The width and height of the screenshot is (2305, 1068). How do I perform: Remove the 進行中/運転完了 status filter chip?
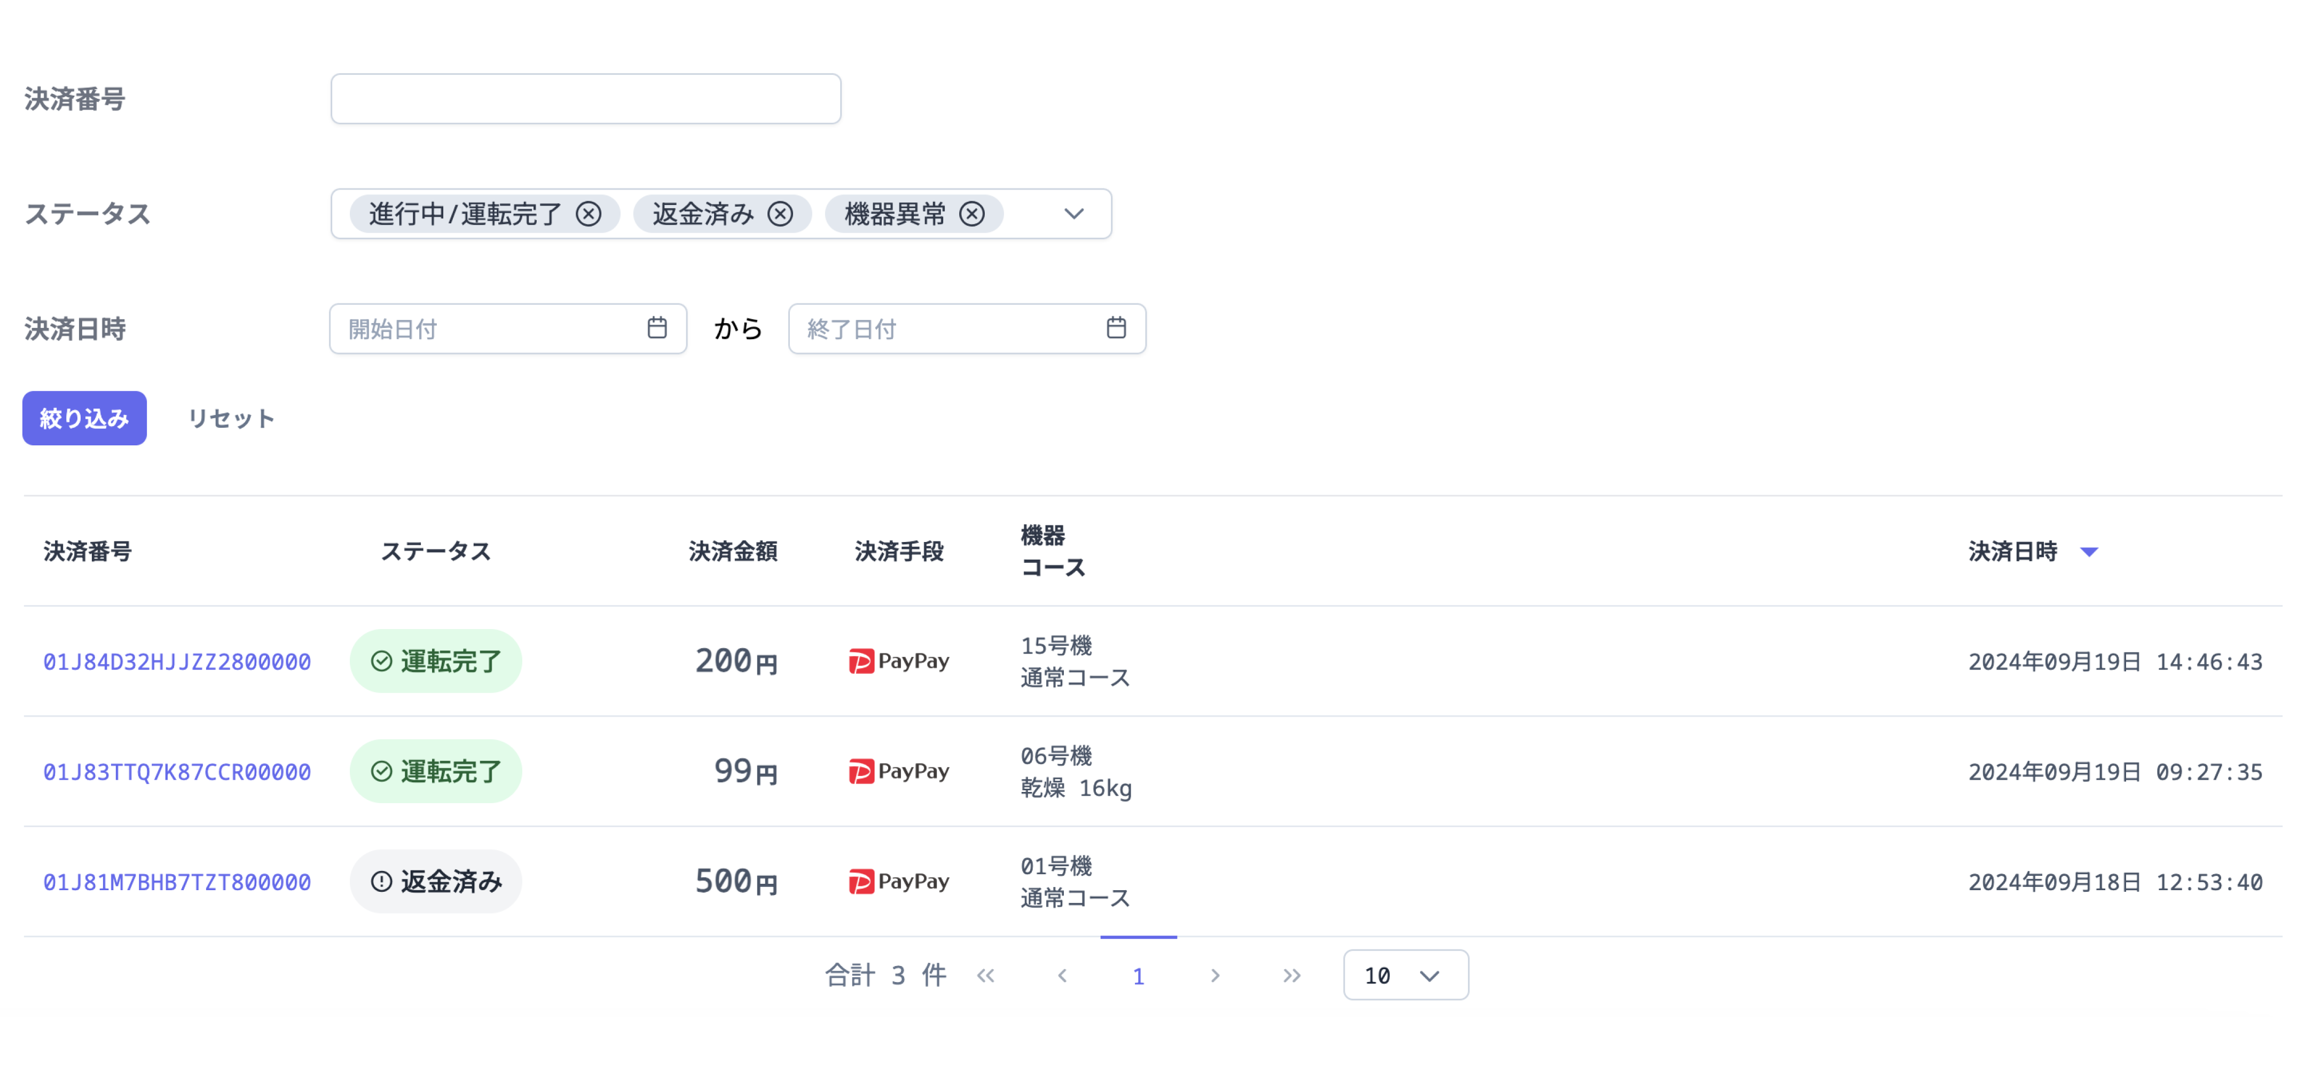point(589,213)
